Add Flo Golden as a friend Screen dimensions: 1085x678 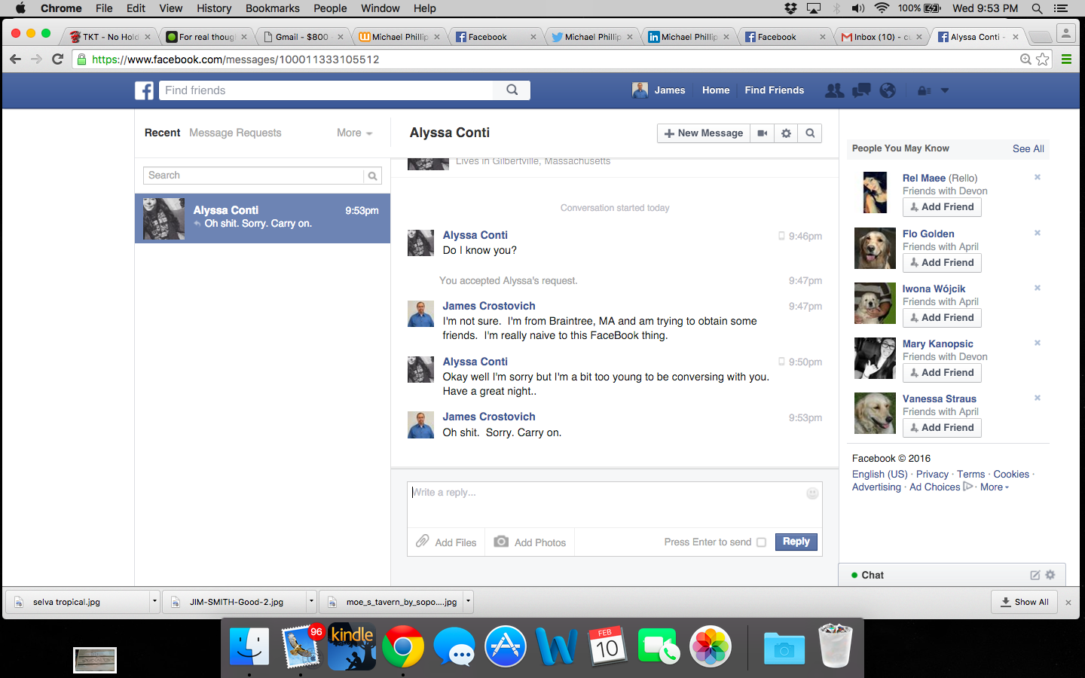[x=942, y=263]
